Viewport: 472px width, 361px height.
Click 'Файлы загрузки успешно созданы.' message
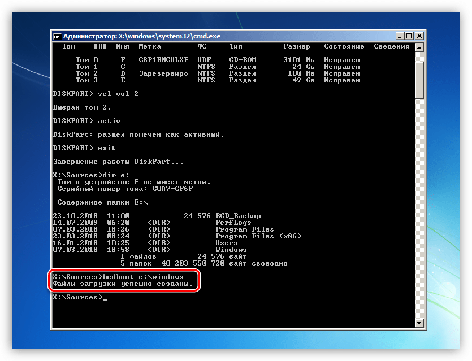[123, 284]
